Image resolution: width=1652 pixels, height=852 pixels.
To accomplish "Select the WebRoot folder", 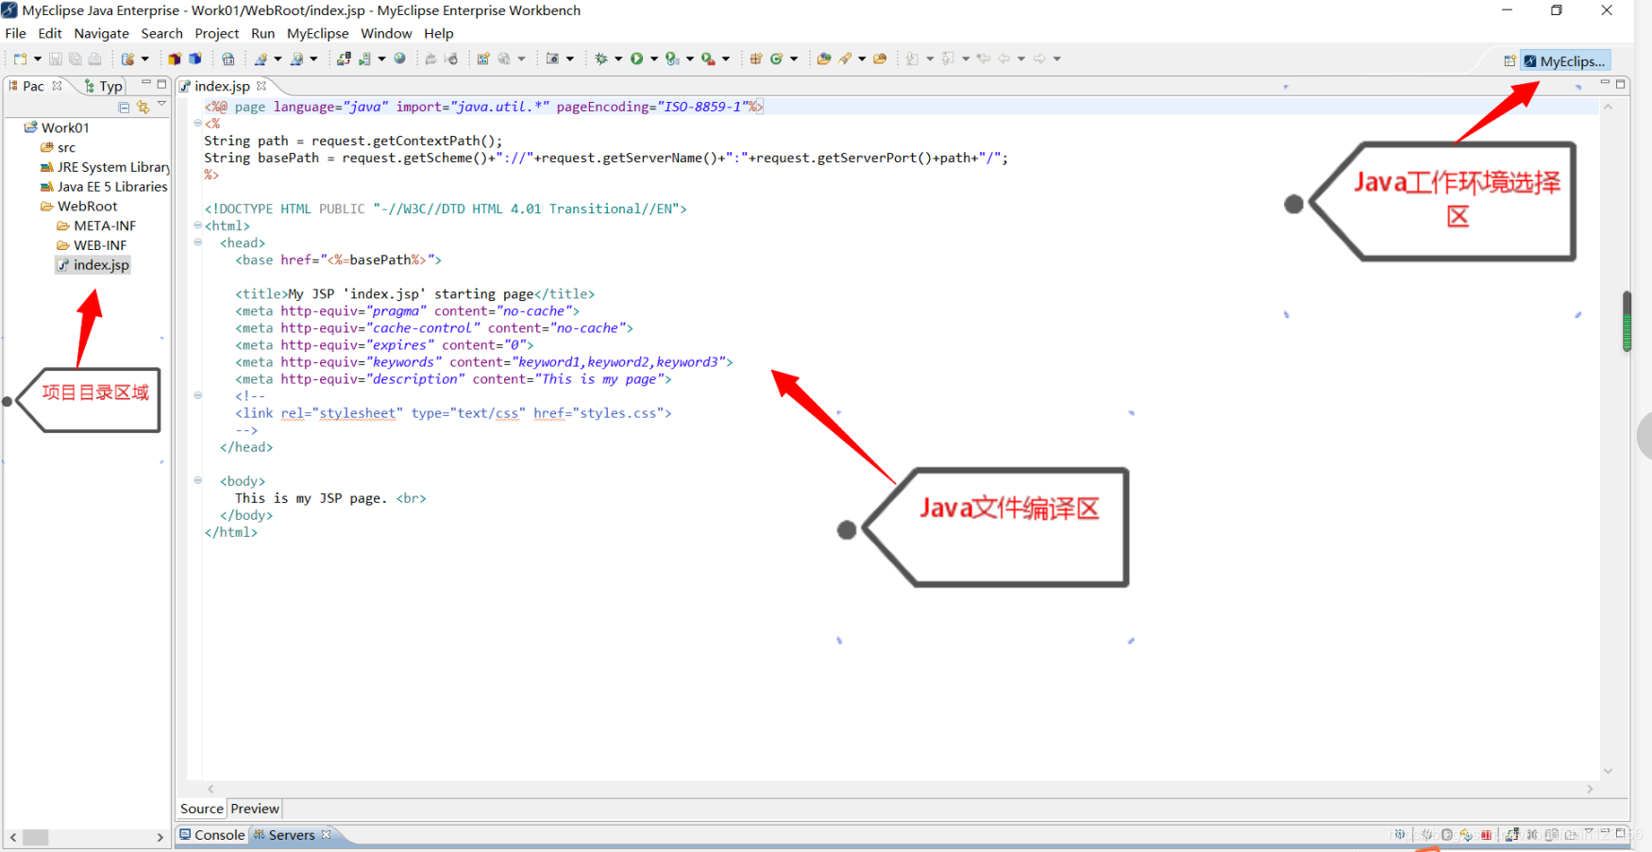I will pyautogui.click(x=79, y=206).
